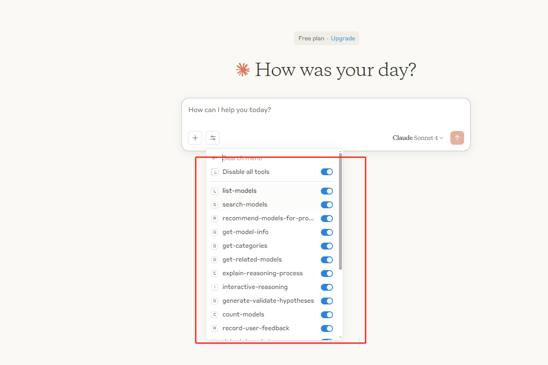Viewport: 548px width, 365px height.
Task: Open the search and tools settings icon
Action: pyautogui.click(x=213, y=138)
